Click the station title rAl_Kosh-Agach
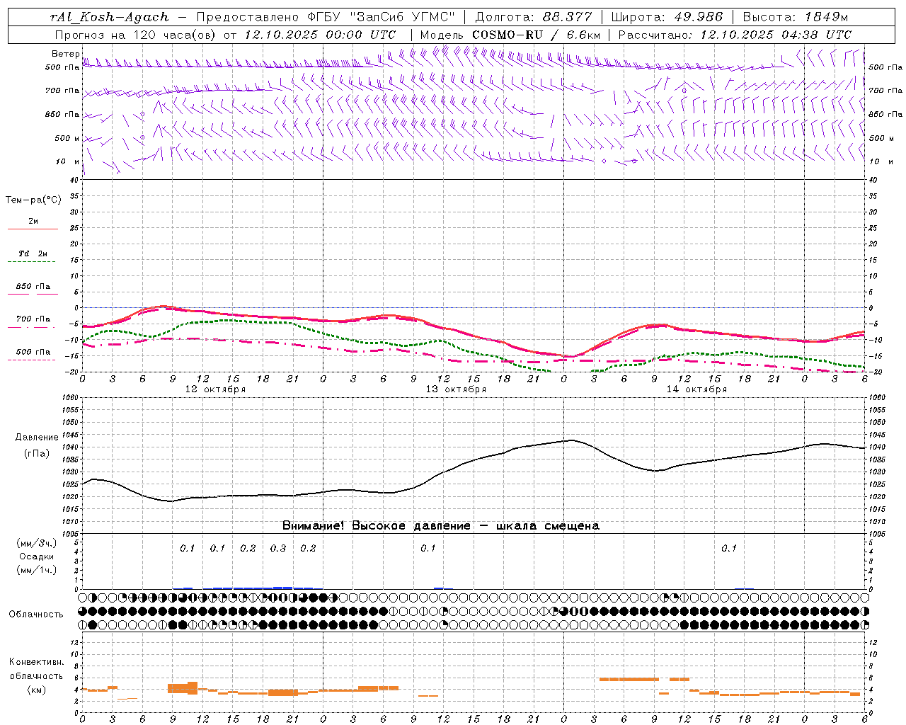Image resolution: width=906 pixels, height=725 pixels. click(110, 17)
